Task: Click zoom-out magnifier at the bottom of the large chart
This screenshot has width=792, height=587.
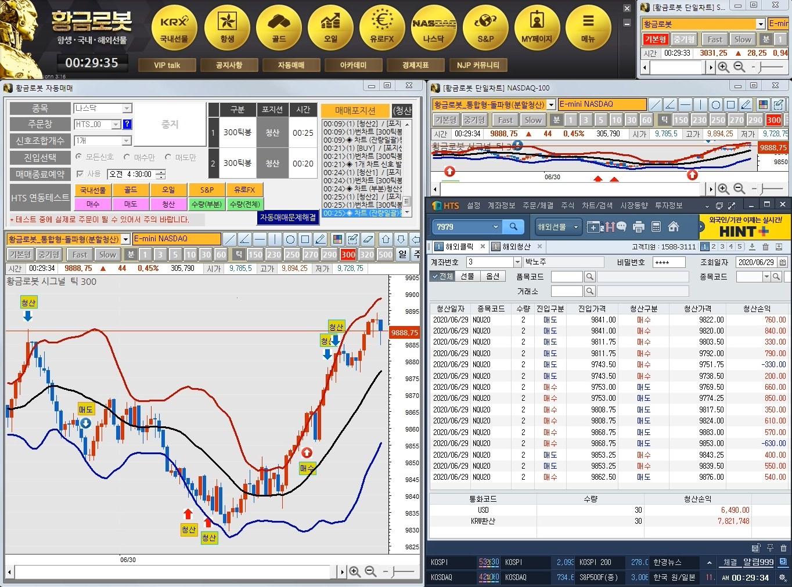Action: pyautogui.click(x=370, y=572)
